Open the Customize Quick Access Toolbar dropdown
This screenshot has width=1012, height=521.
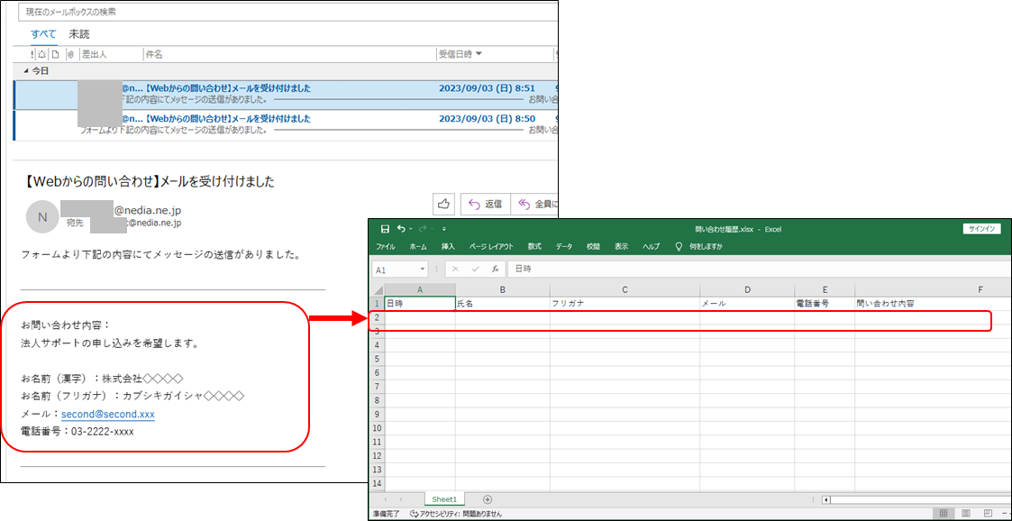[x=444, y=229]
